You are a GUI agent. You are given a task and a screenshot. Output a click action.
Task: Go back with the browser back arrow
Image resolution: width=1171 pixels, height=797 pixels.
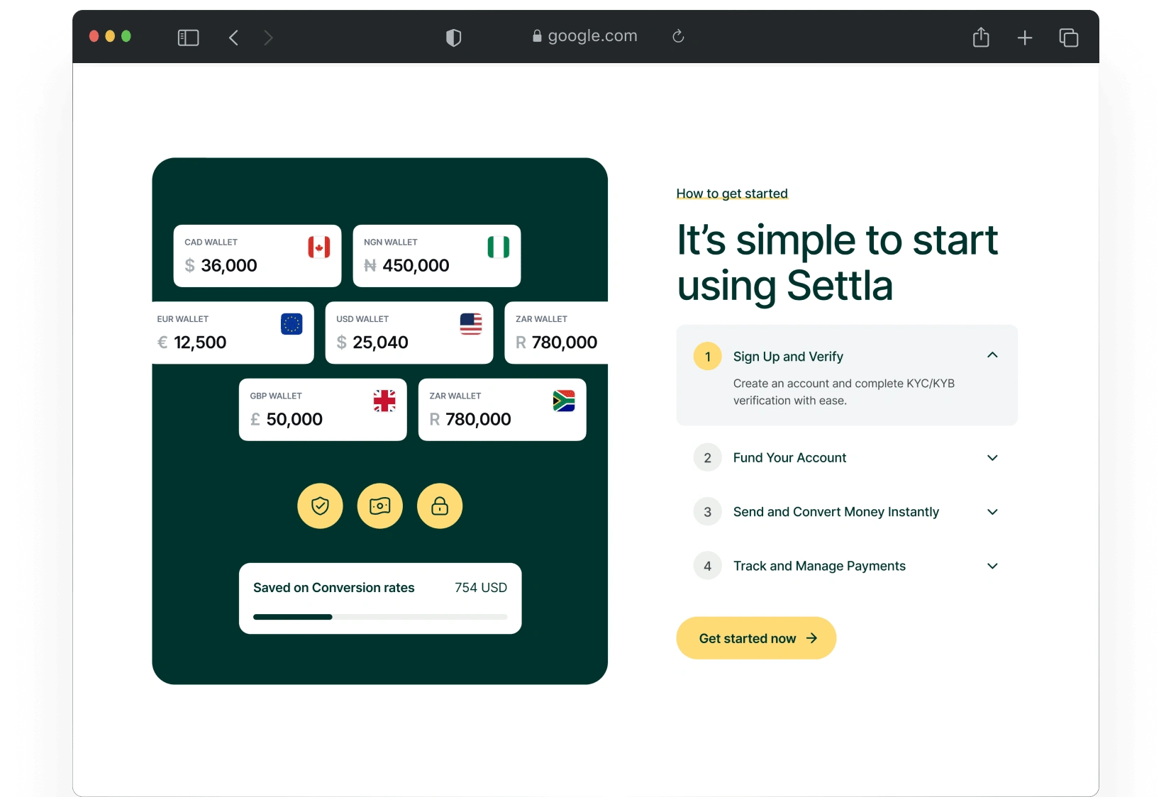click(x=233, y=38)
